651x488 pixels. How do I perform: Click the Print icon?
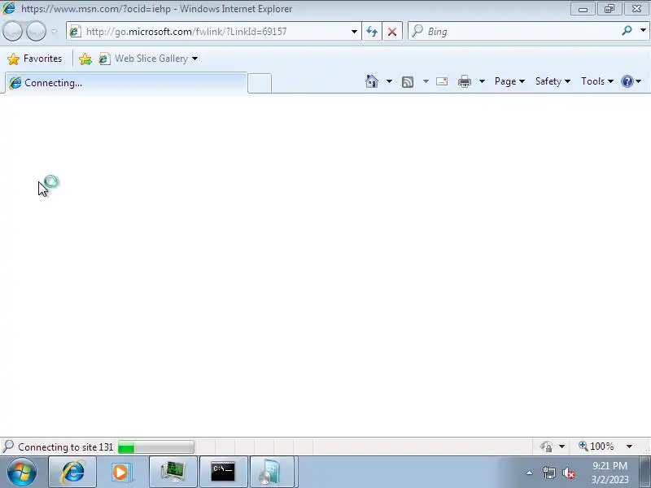pos(464,81)
